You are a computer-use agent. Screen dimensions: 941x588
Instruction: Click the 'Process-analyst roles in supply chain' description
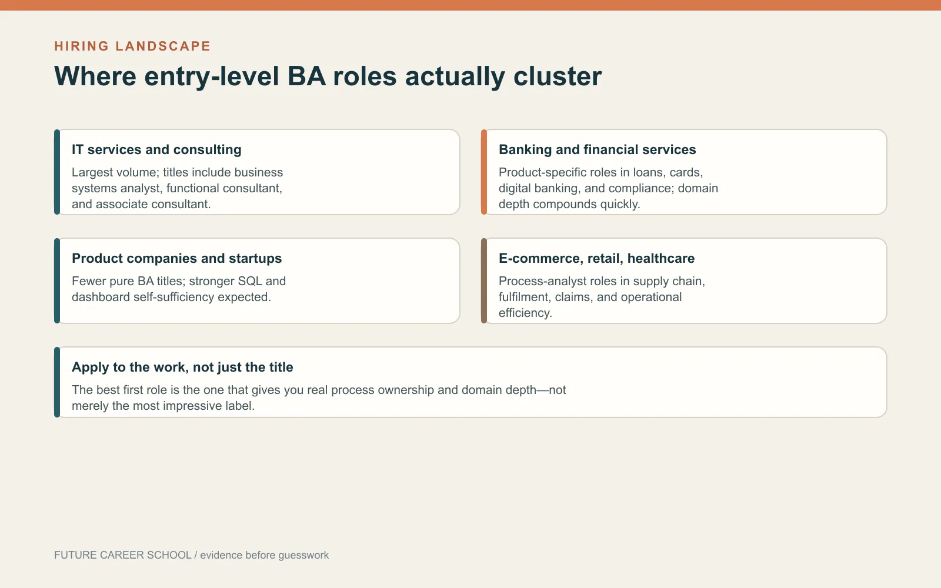(x=602, y=297)
